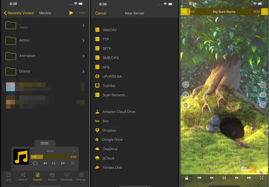Pause music in the mini player
The width and height of the screenshot is (269, 187).
pyautogui.click(x=54, y=163)
